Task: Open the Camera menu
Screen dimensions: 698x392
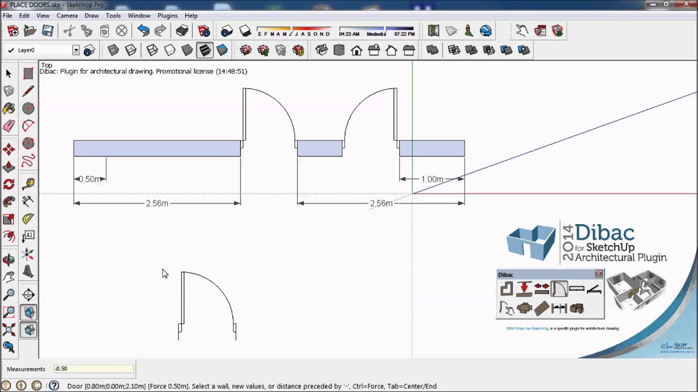Action: [67, 16]
